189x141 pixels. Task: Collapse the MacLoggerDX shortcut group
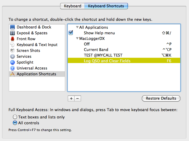tap(77, 39)
